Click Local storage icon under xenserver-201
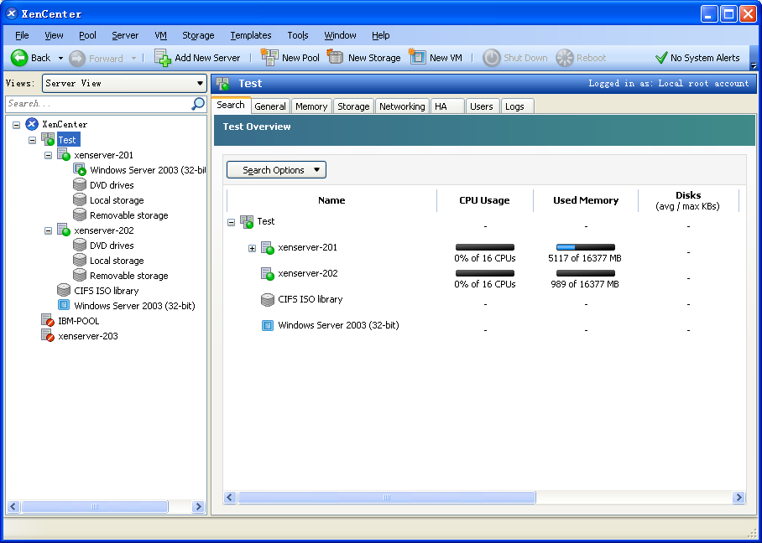This screenshot has height=543, width=762. point(80,200)
